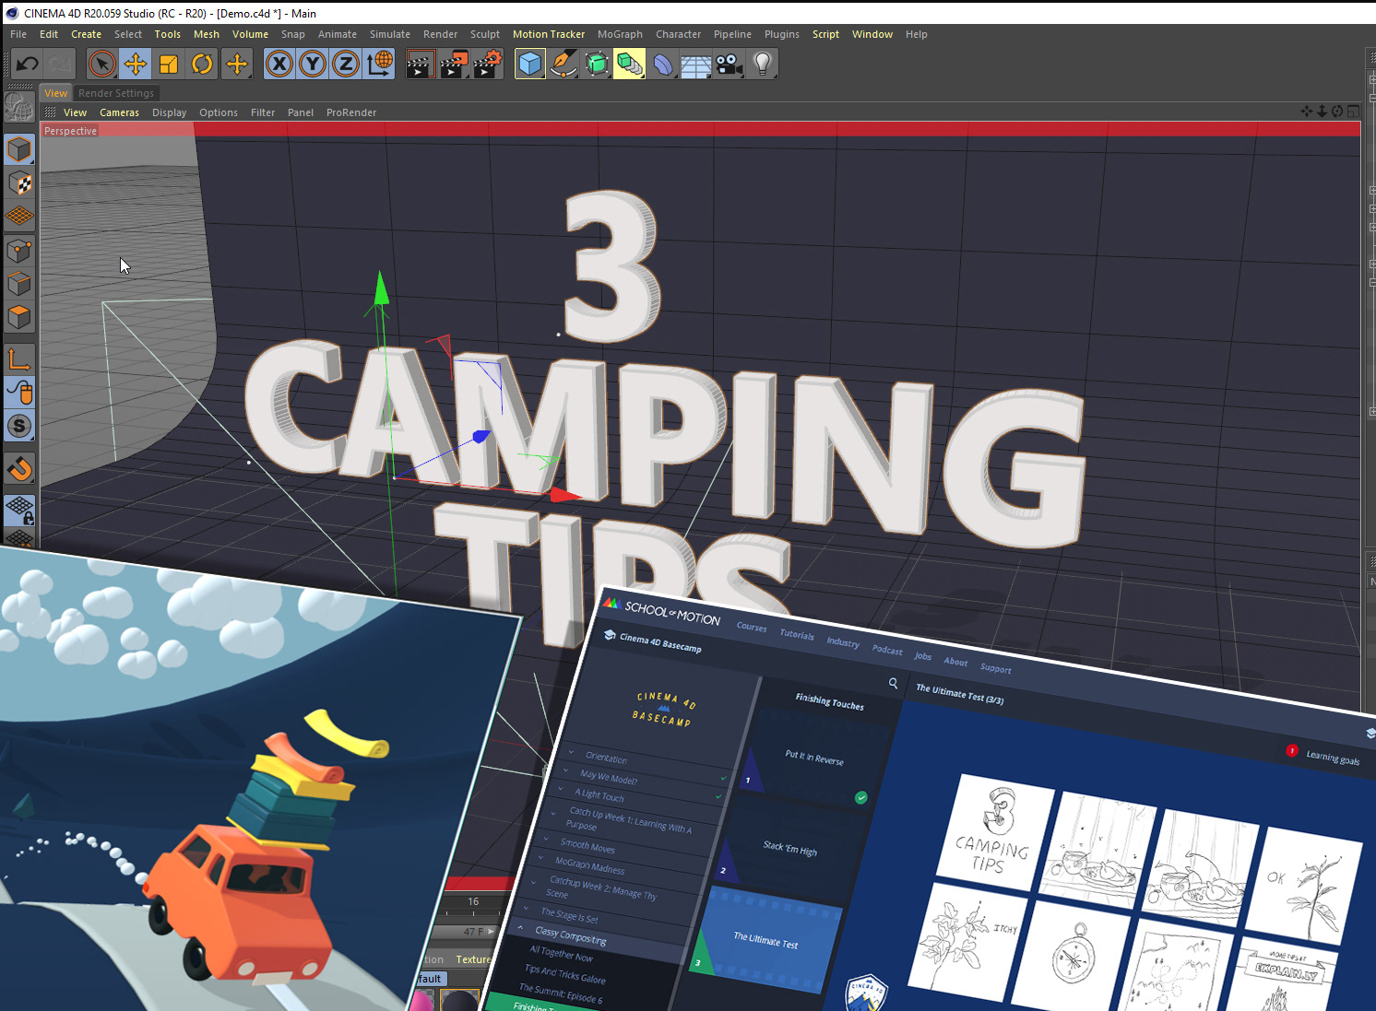Open viewport Cameras menu
This screenshot has width=1376, height=1011.
119,112
